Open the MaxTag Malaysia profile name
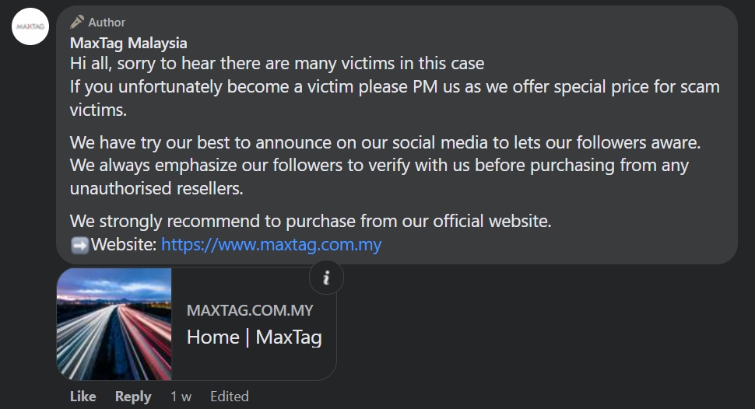This screenshot has width=755, height=409. click(x=128, y=43)
